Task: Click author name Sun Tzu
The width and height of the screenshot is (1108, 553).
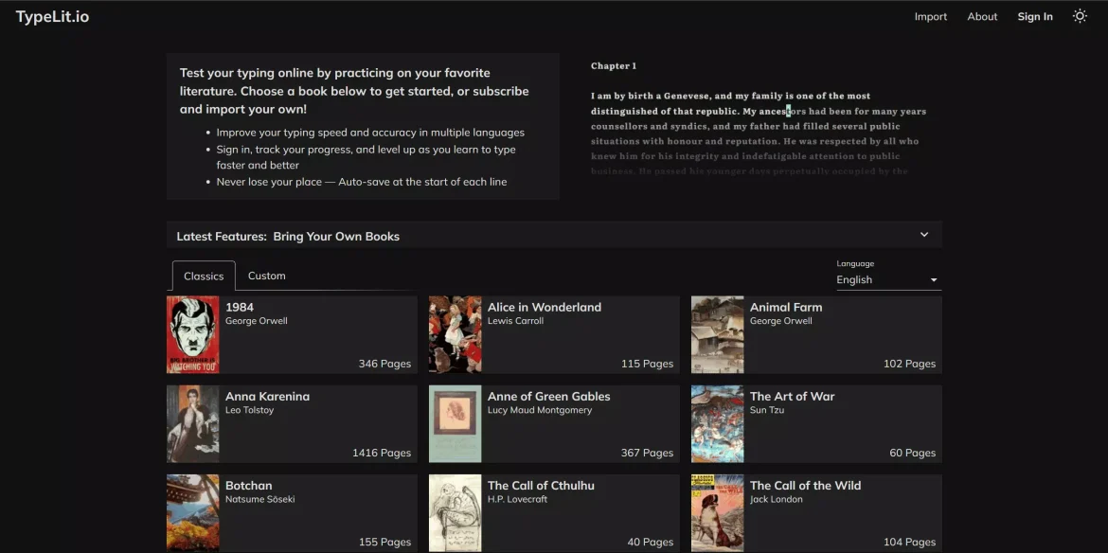Action: pos(767,410)
